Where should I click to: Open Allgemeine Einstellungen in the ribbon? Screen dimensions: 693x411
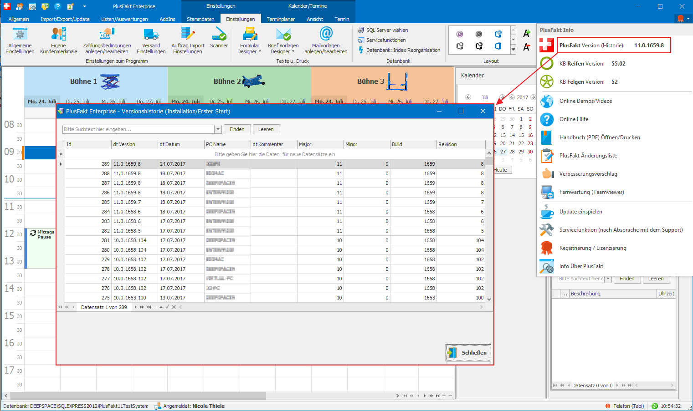click(x=20, y=41)
